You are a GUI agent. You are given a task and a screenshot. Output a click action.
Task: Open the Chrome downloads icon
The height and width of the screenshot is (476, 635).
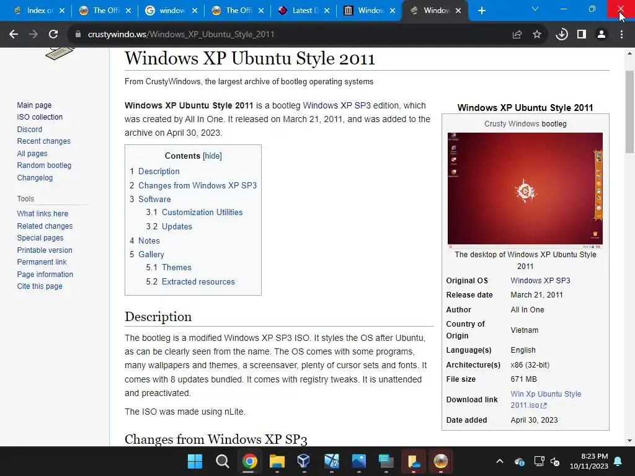click(x=561, y=35)
